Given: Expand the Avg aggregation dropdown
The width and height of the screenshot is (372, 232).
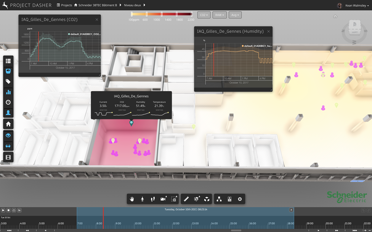Looking at the screenshot, I should click(235, 15).
